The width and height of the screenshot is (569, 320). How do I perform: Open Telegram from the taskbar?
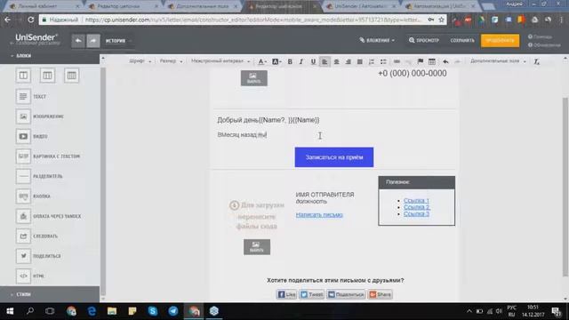173,311
